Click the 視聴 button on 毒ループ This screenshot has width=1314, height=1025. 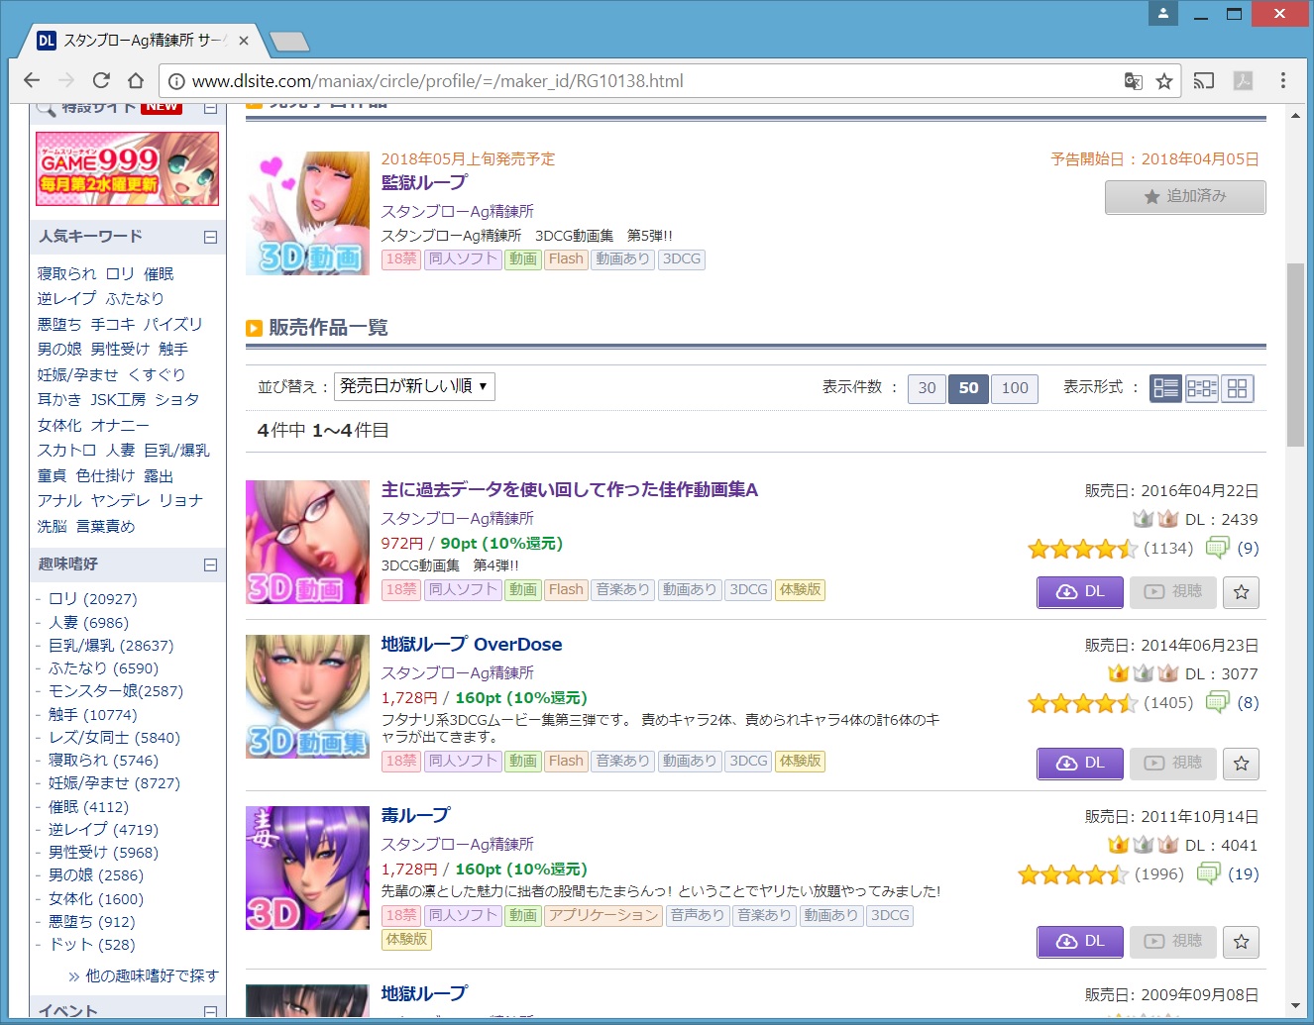coord(1173,941)
